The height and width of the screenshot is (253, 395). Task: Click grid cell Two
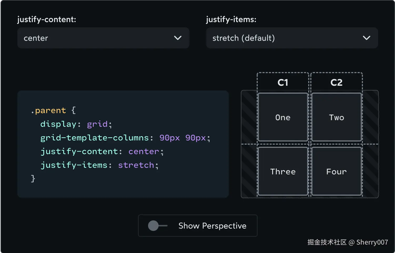(336, 117)
